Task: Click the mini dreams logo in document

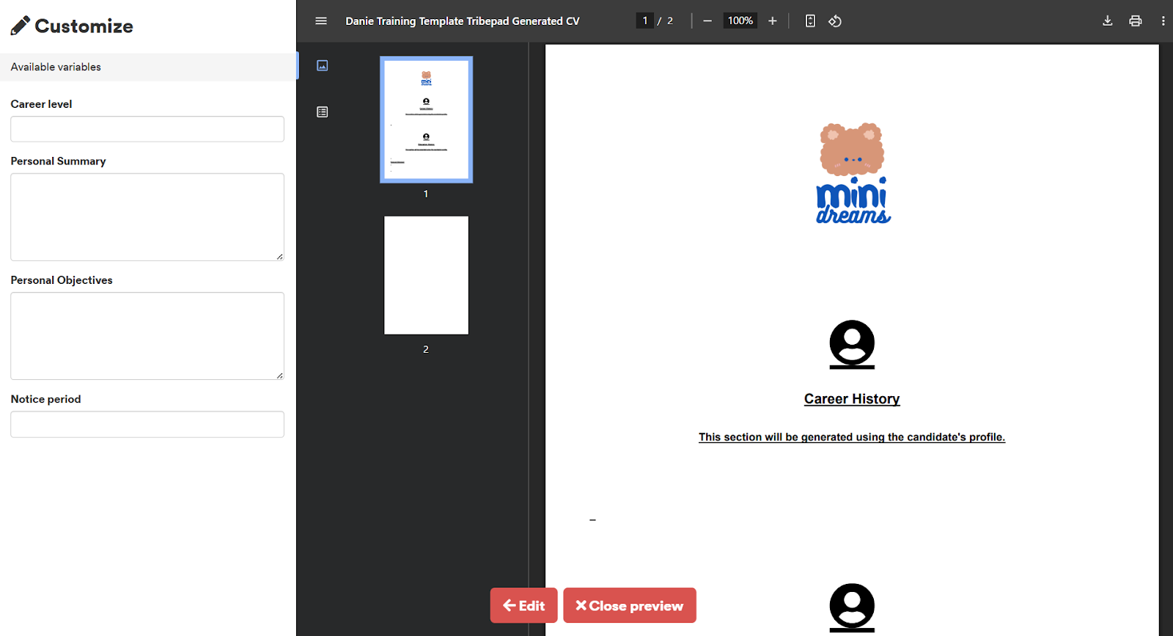Action: [x=853, y=173]
